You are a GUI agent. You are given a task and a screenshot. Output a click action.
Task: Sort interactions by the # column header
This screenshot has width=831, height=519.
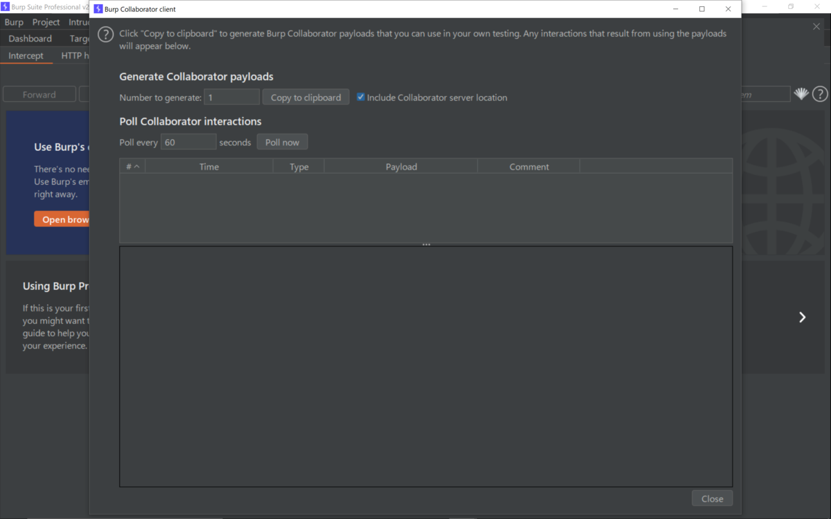pyautogui.click(x=132, y=167)
